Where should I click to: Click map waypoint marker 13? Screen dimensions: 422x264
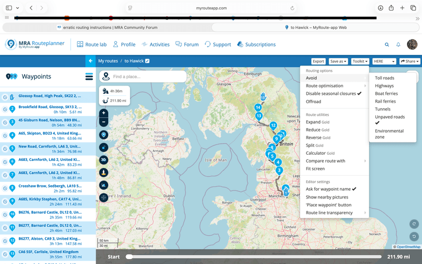coord(259,116)
